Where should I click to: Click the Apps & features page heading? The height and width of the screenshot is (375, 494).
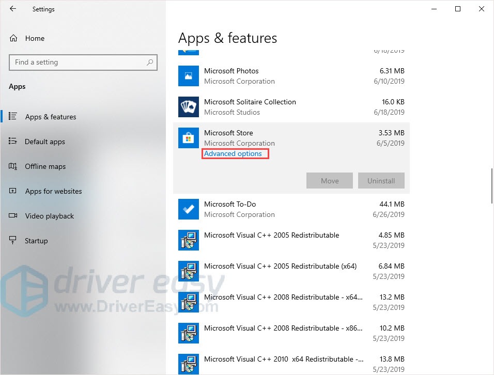tap(227, 38)
